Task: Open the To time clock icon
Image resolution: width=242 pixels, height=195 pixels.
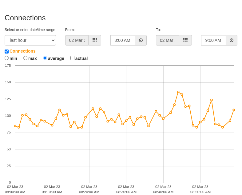Action: (x=232, y=40)
